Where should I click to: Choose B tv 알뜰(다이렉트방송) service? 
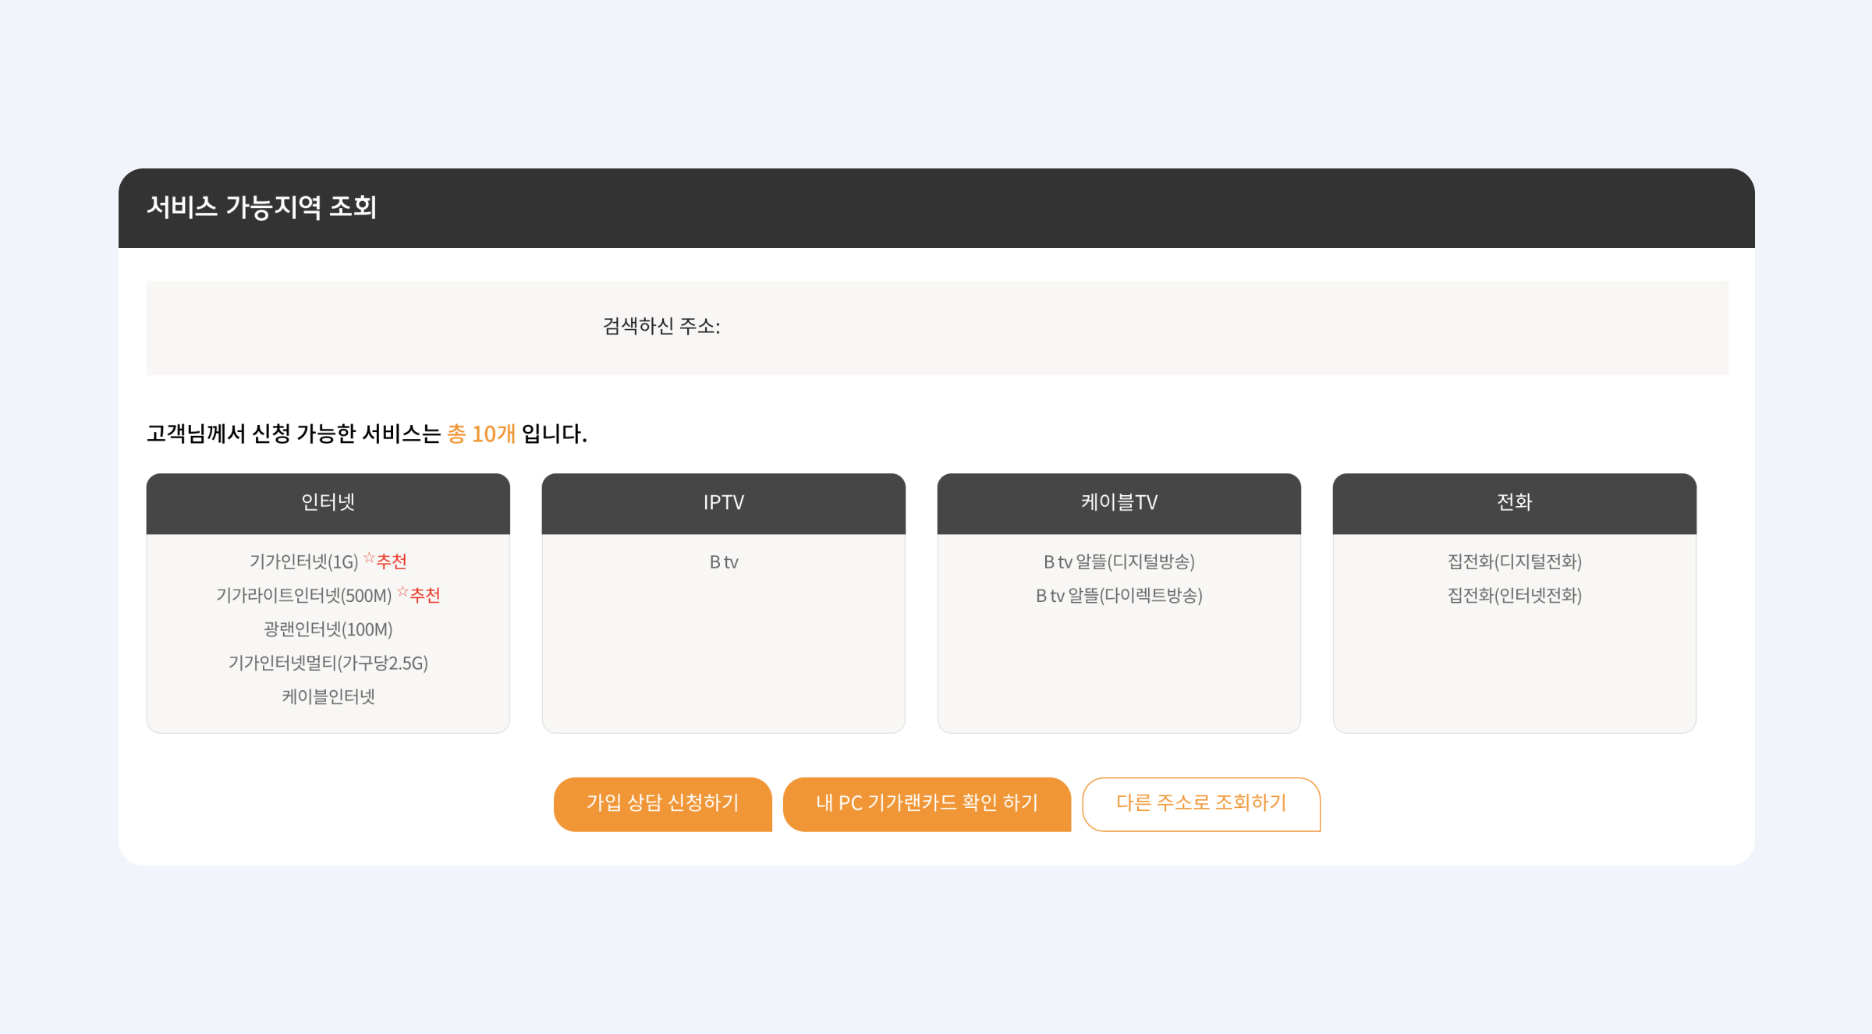[x=1120, y=596]
